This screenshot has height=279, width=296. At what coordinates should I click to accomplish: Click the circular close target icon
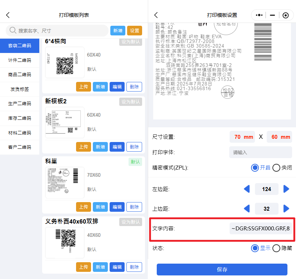click(x=285, y=15)
